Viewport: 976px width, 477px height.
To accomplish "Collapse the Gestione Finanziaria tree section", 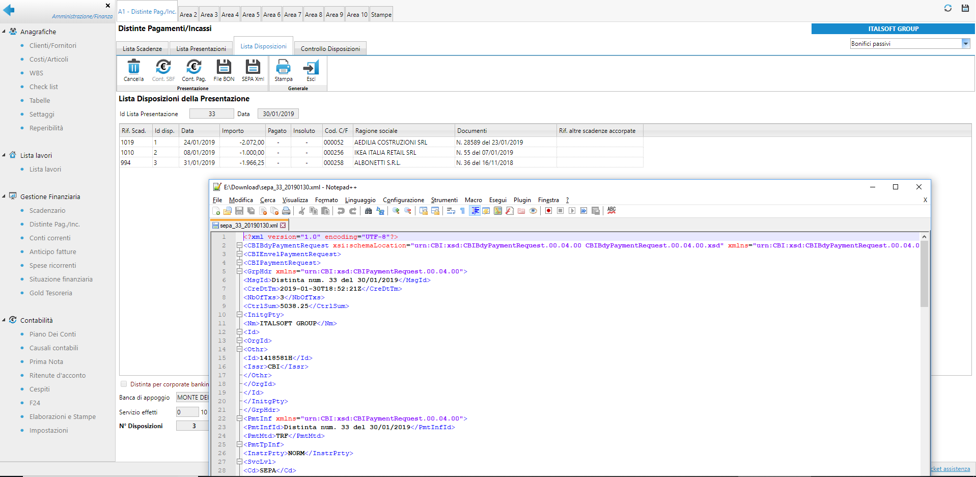I will (x=4, y=197).
